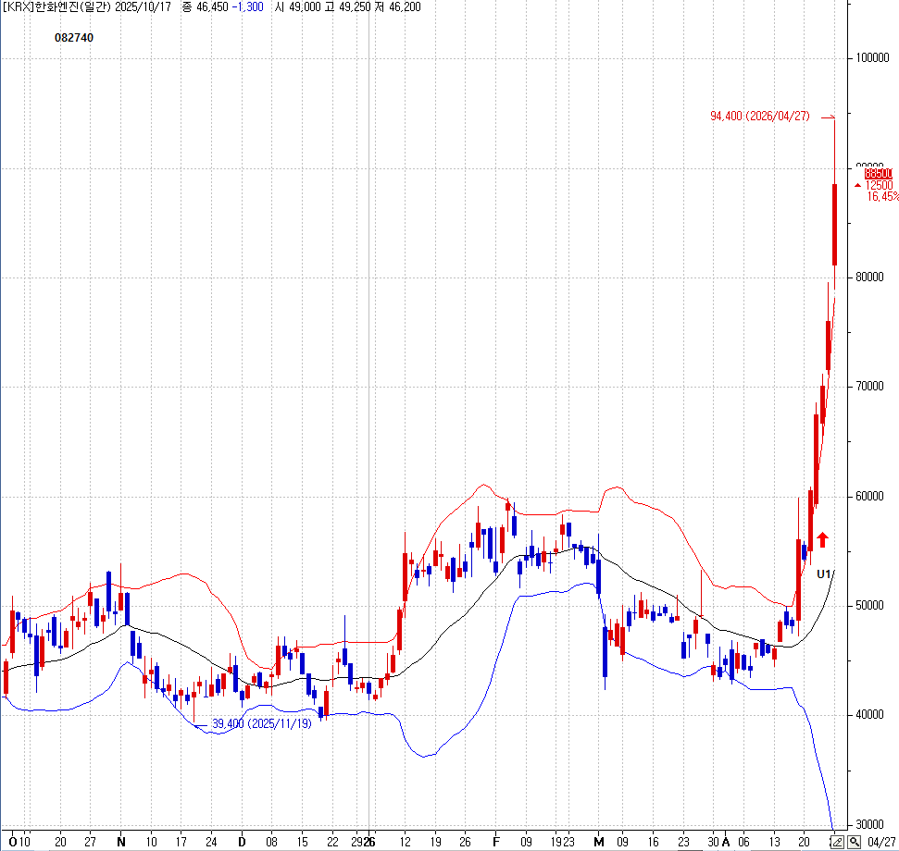Click the 40000 price axis label
Viewport: 899px width, 851px height.
(x=869, y=715)
